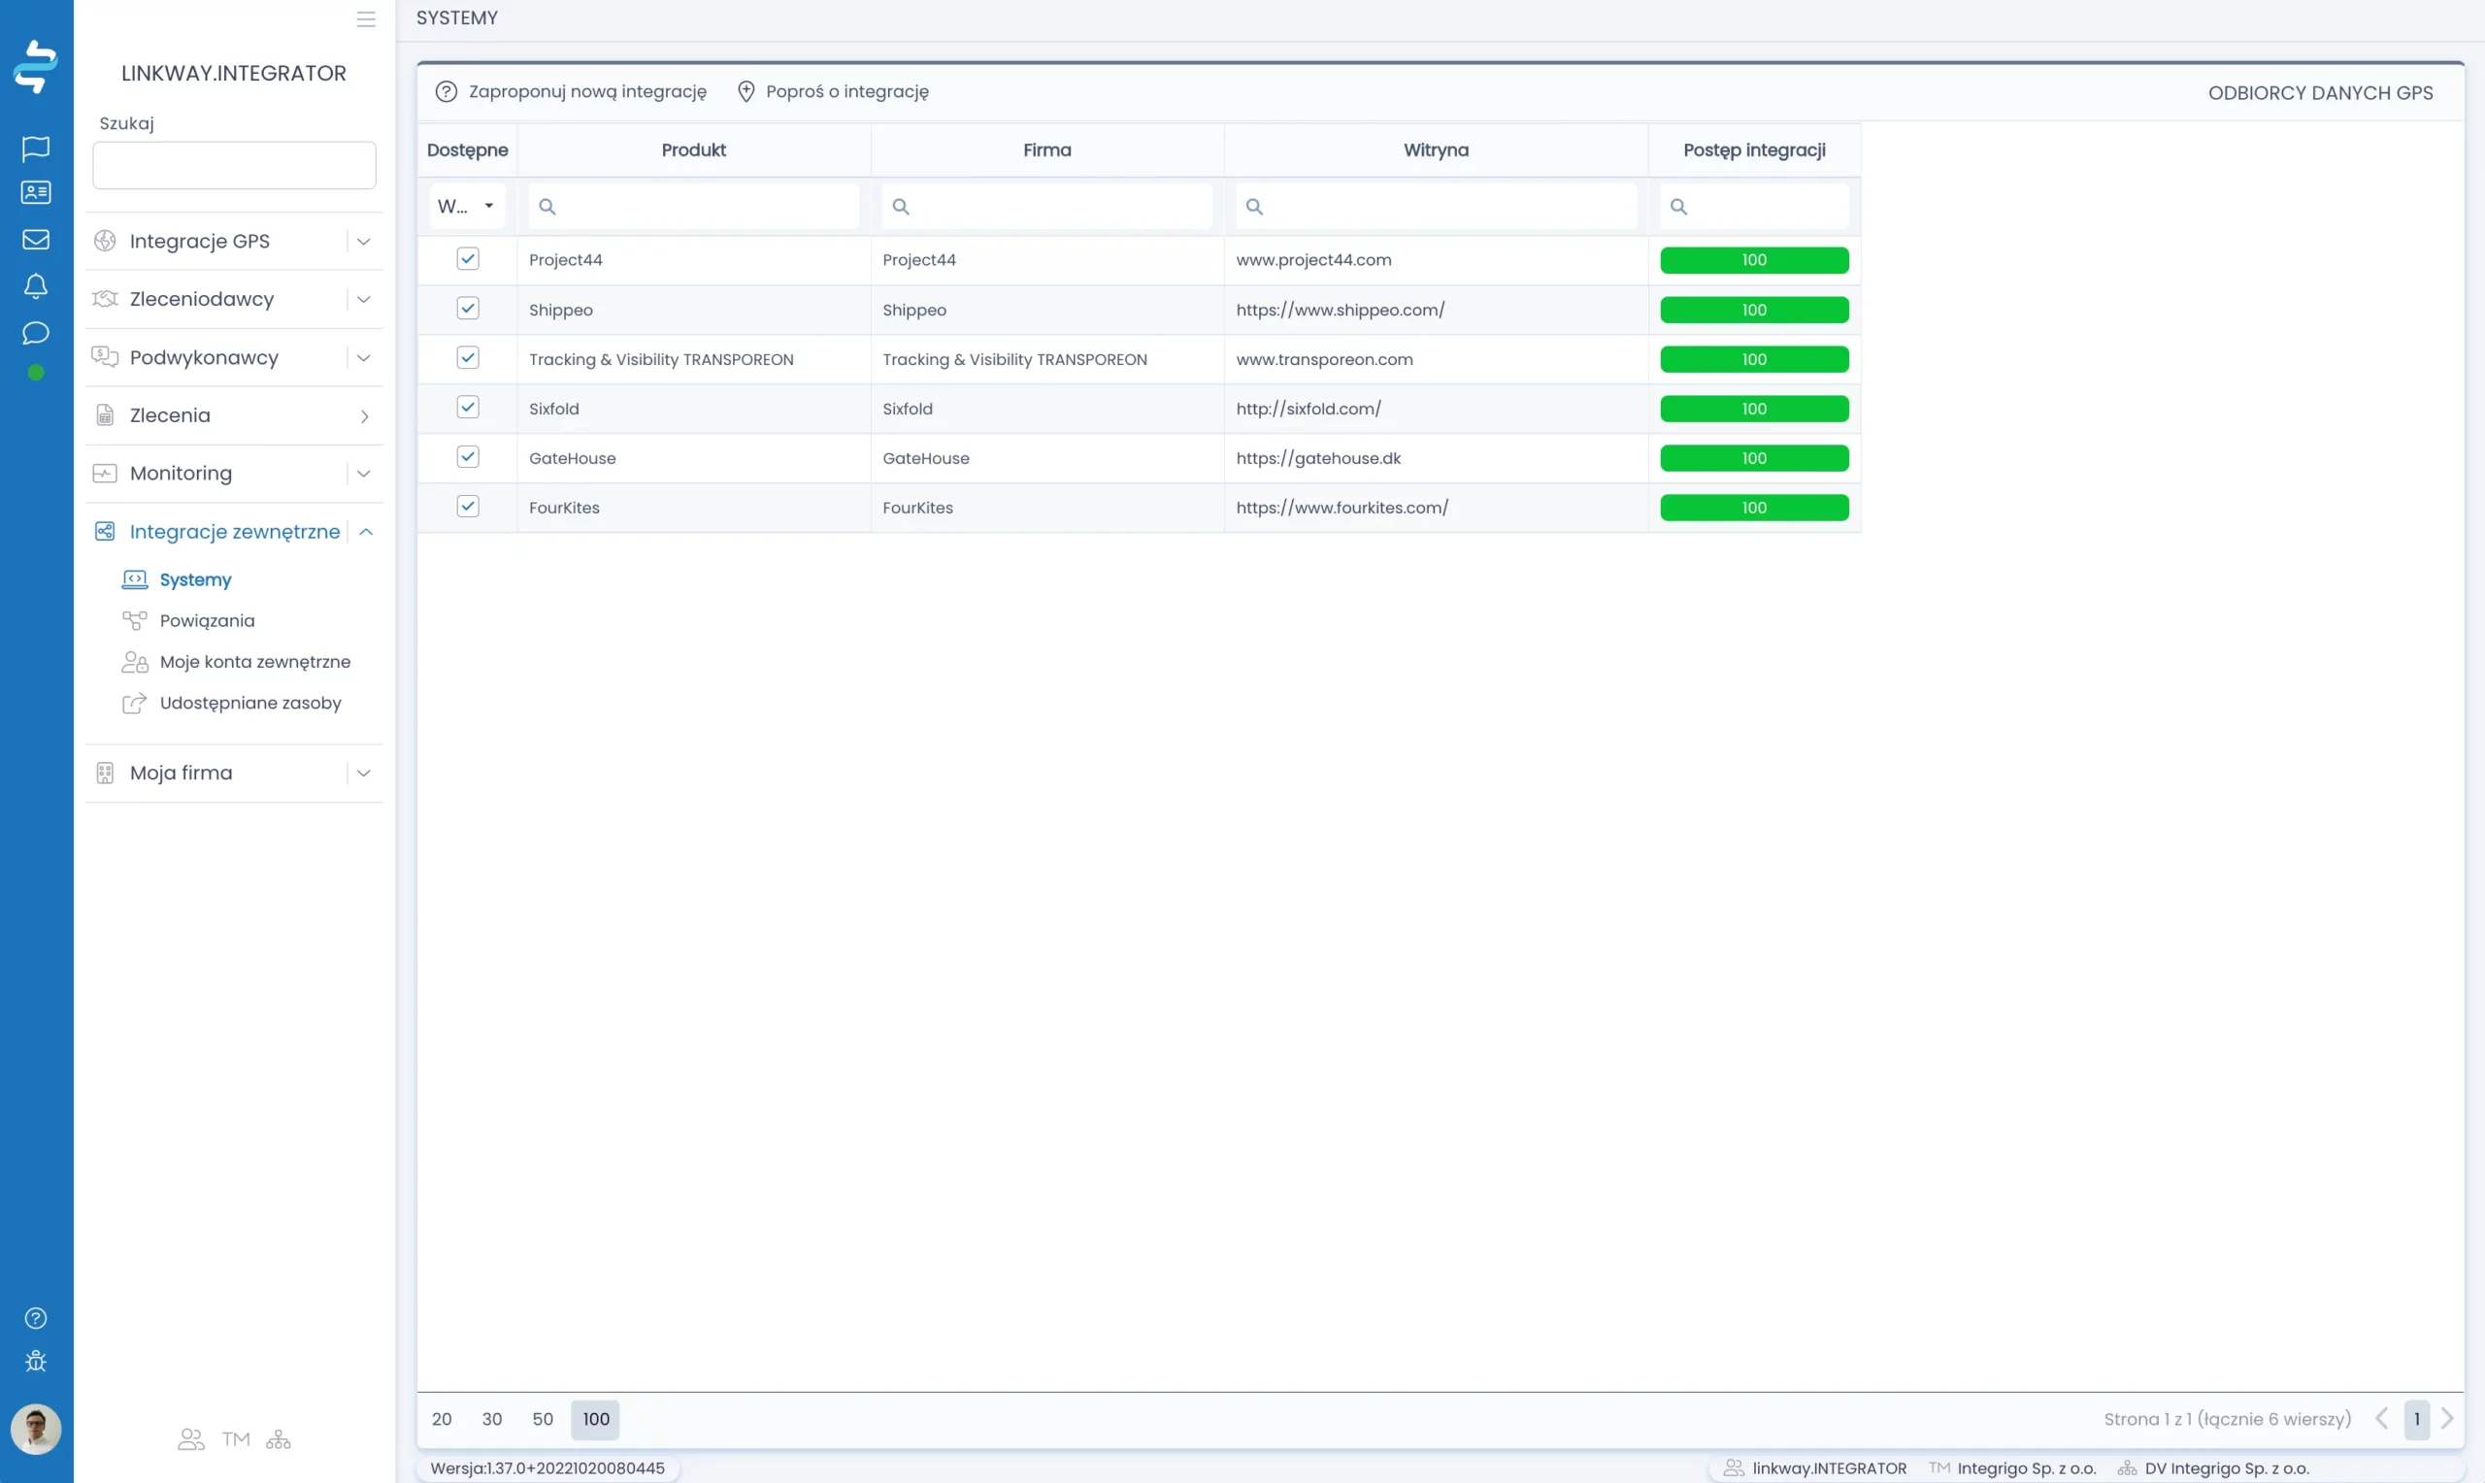Open the mail envelope icon

coord(36,240)
